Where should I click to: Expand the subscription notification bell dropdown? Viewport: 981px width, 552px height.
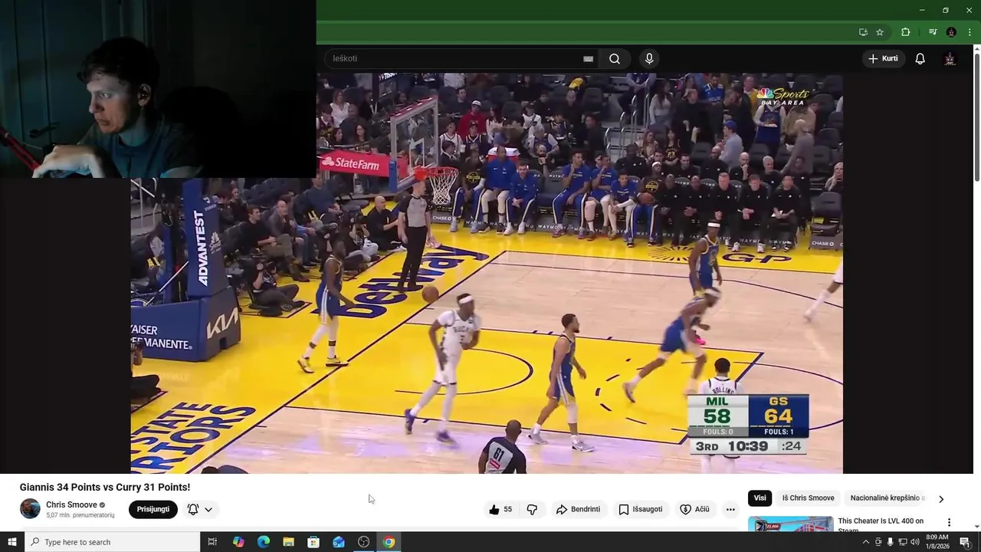200,509
